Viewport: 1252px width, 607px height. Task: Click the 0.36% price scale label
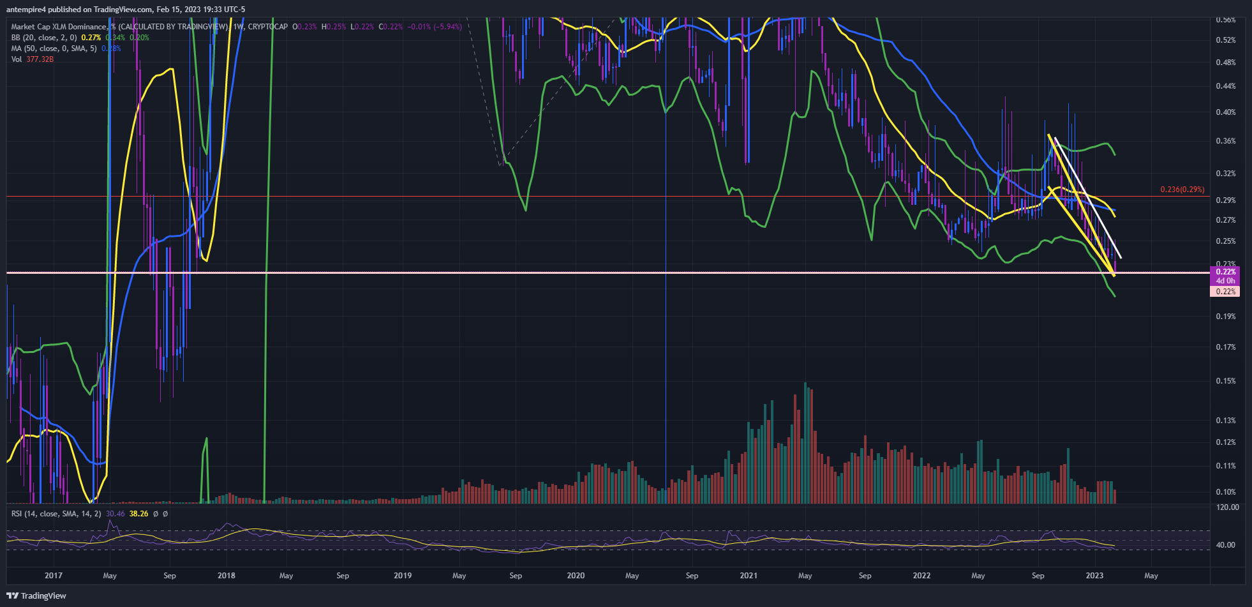tap(1226, 141)
